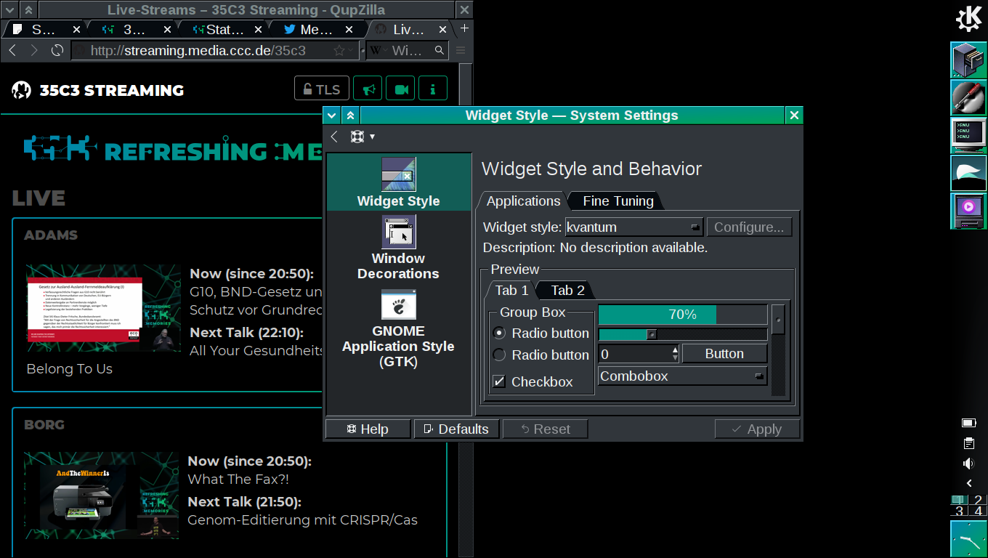Open QupZilla window menu titlebar arrow
Image resolution: width=988 pixels, height=558 pixels.
(9, 10)
